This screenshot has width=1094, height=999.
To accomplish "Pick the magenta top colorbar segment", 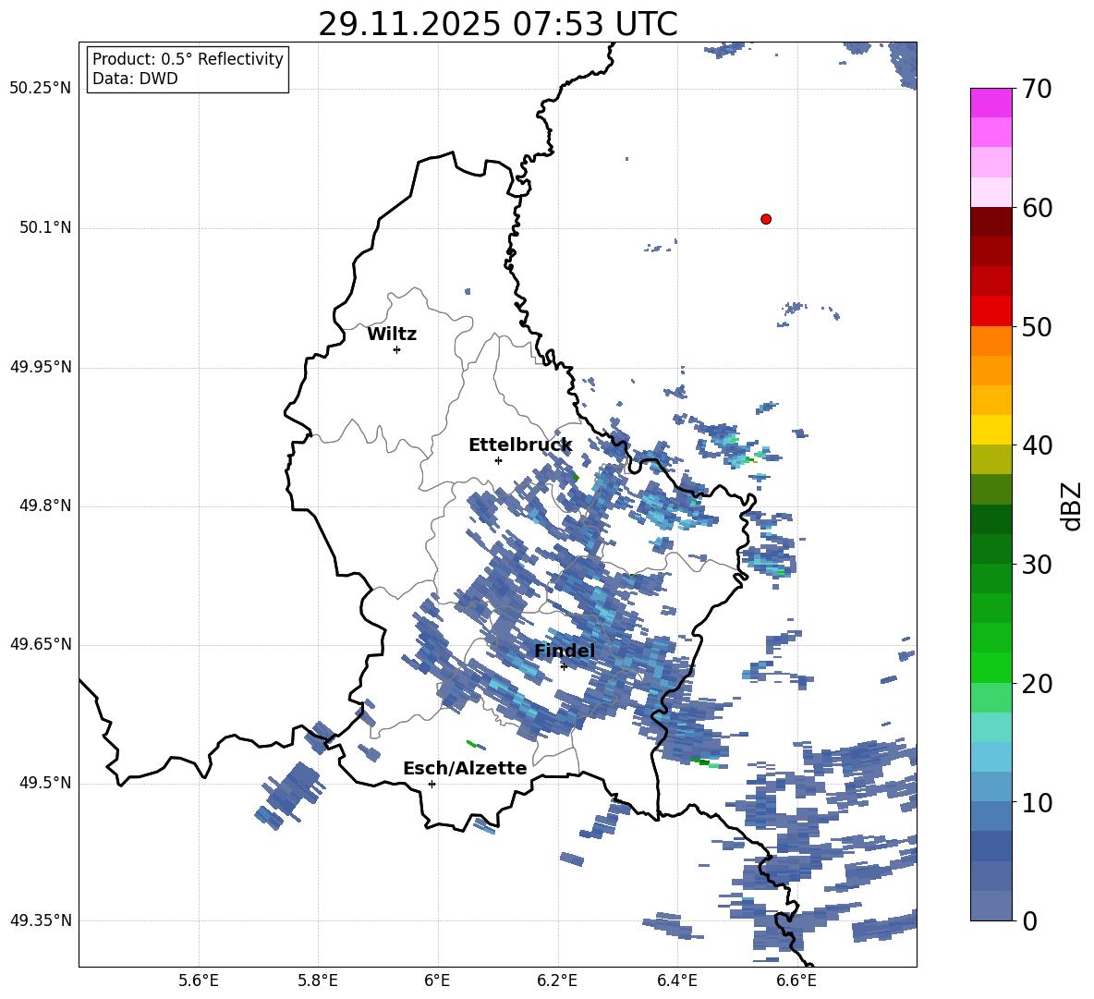I will click(x=991, y=104).
